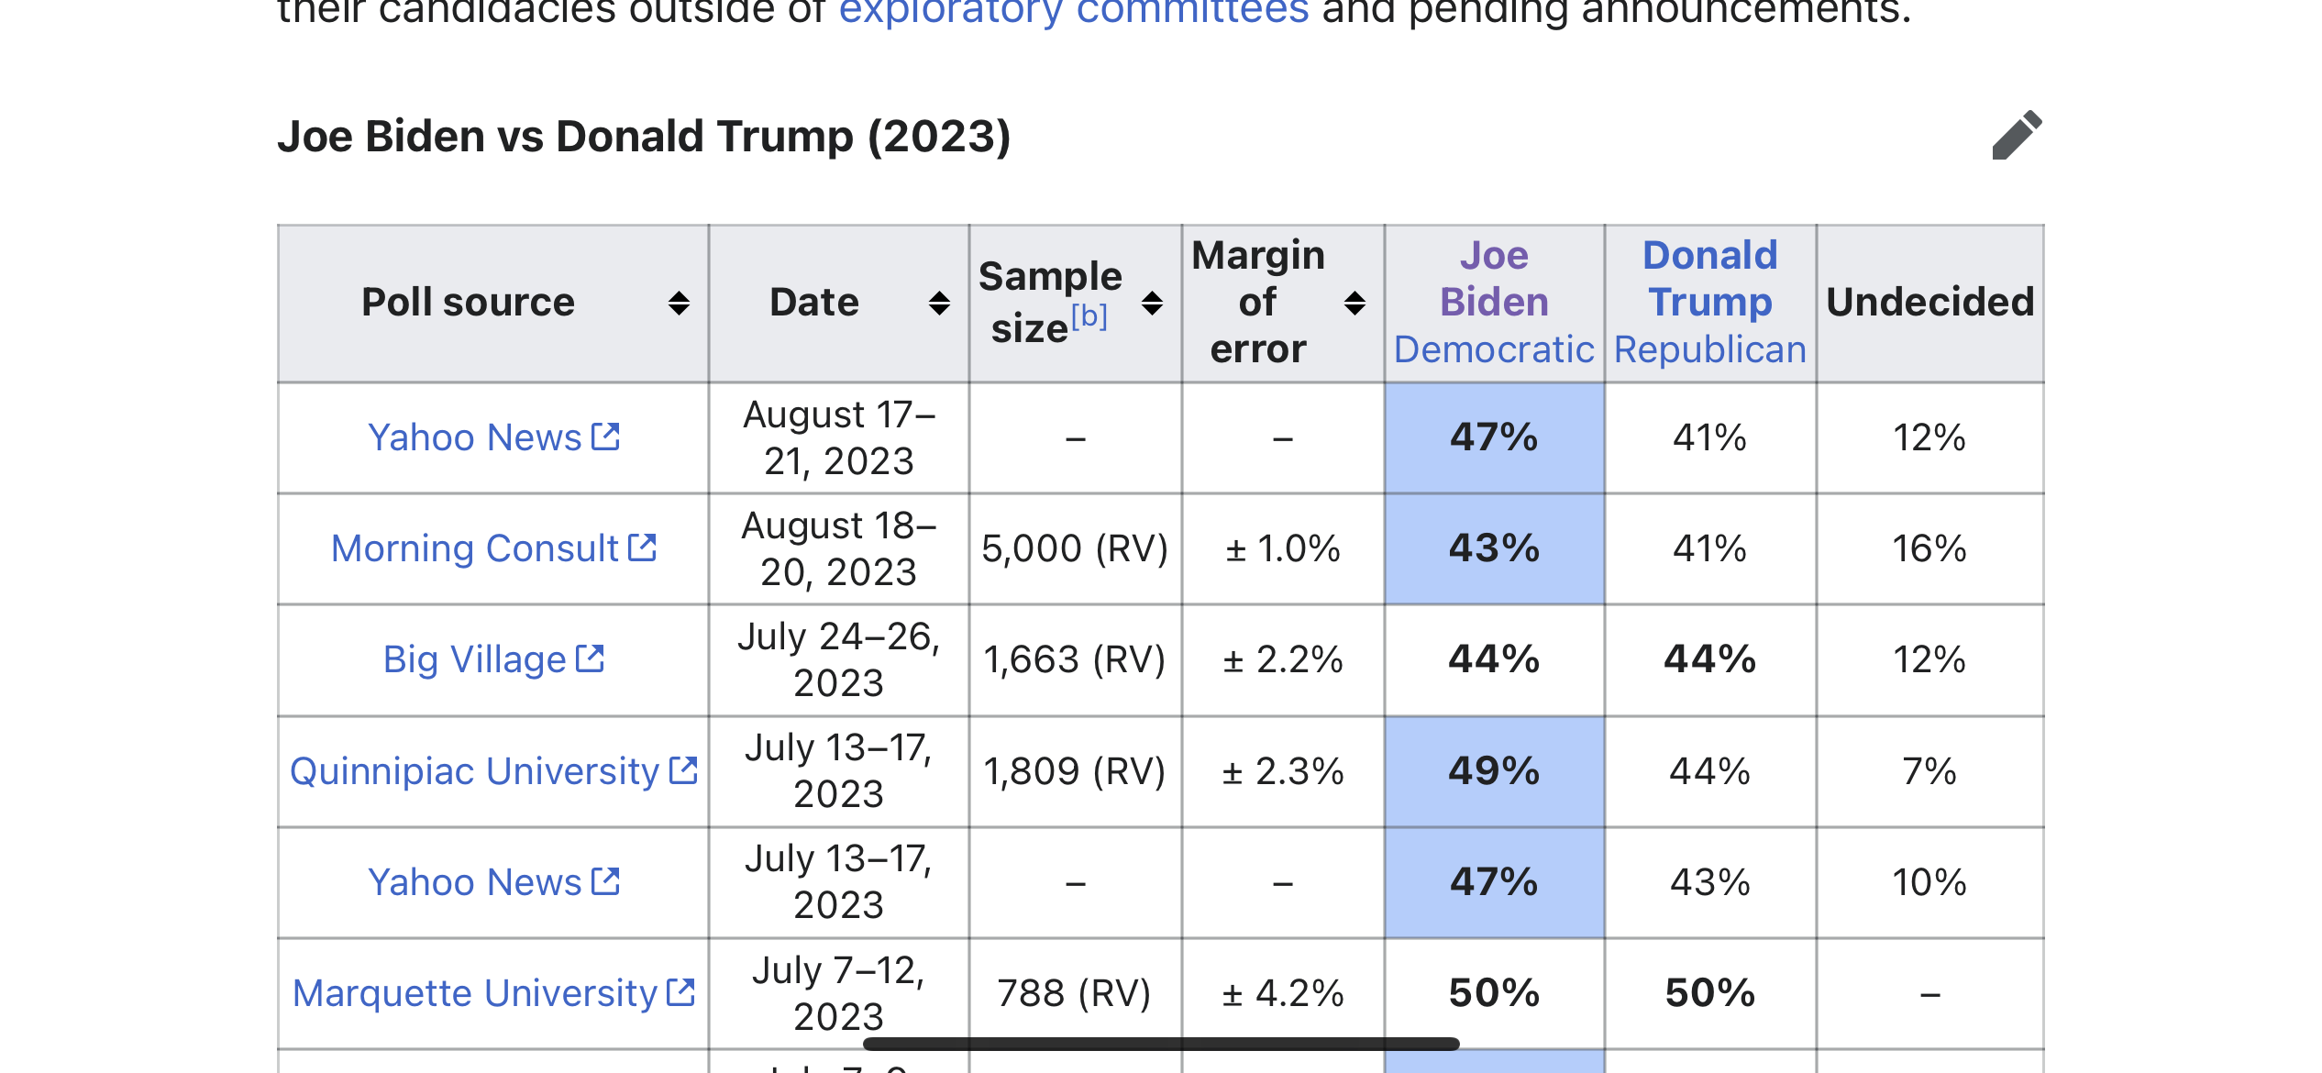The height and width of the screenshot is (1073, 2322).
Task: Sort table by Date column
Action: click(938, 304)
